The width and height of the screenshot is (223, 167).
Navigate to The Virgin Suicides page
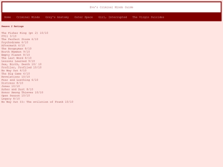click(148, 17)
